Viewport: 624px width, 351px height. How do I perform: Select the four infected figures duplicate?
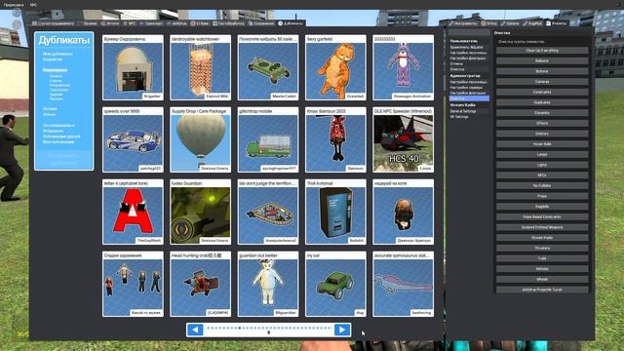tap(133, 284)
